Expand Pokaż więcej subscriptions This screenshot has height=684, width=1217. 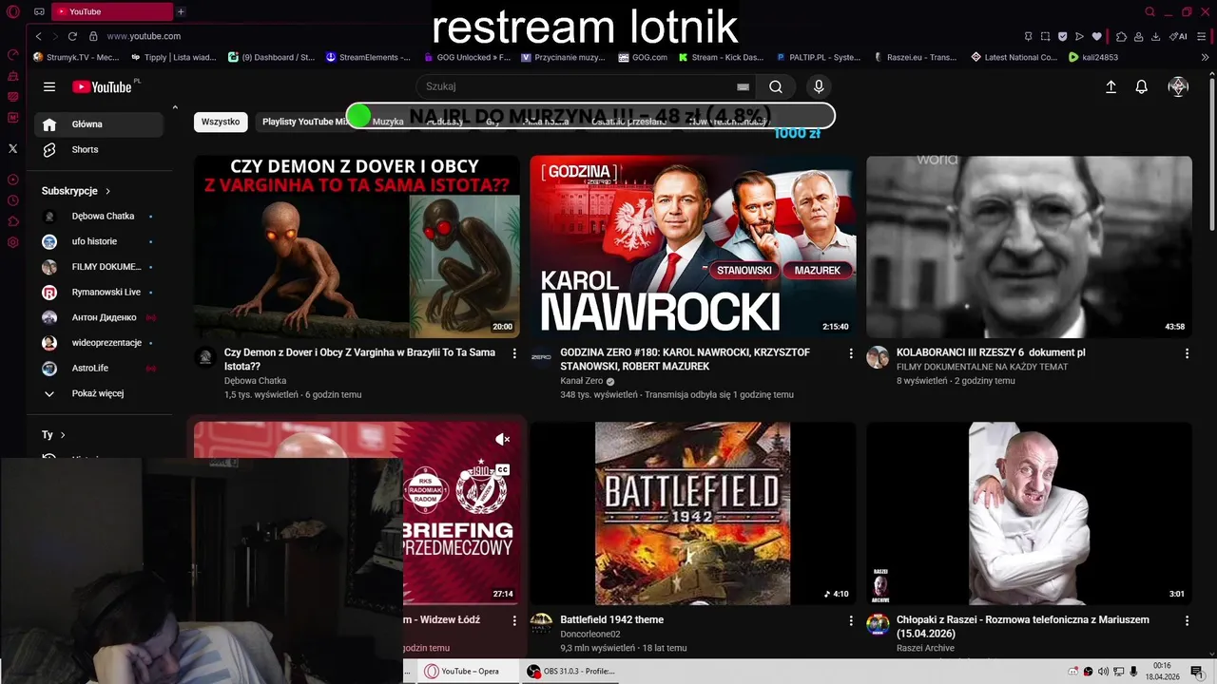[98, 393]
